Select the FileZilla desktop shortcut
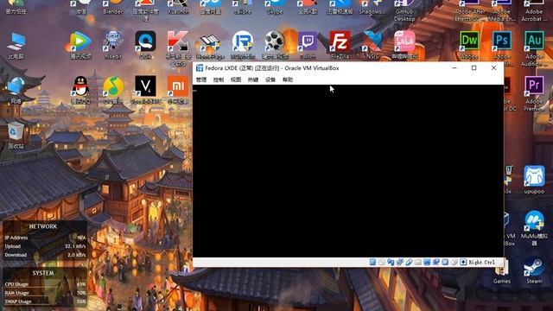553x311 pixels. [340, 45]
